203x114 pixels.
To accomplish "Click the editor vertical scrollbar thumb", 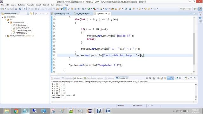I will pos(194,49).
